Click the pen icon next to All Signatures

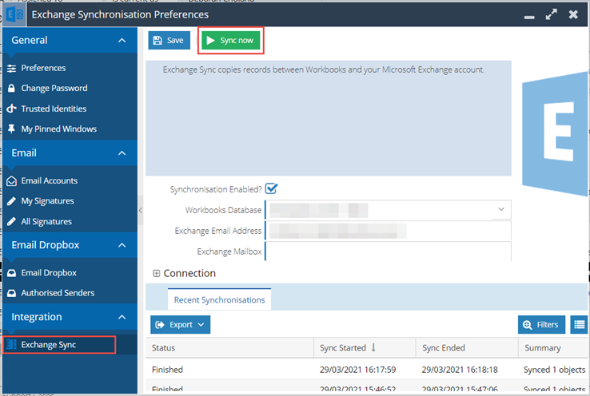click(12, 222)
